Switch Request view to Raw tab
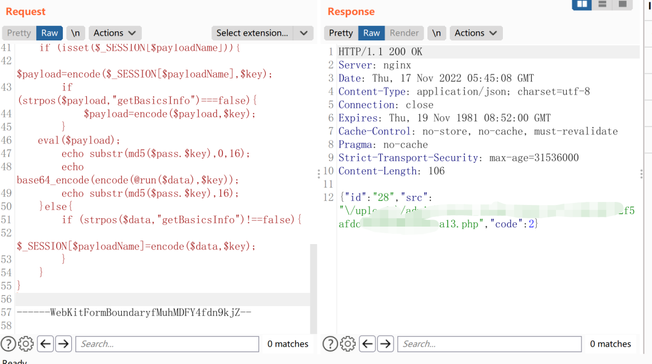 click(x=50, y=33)
